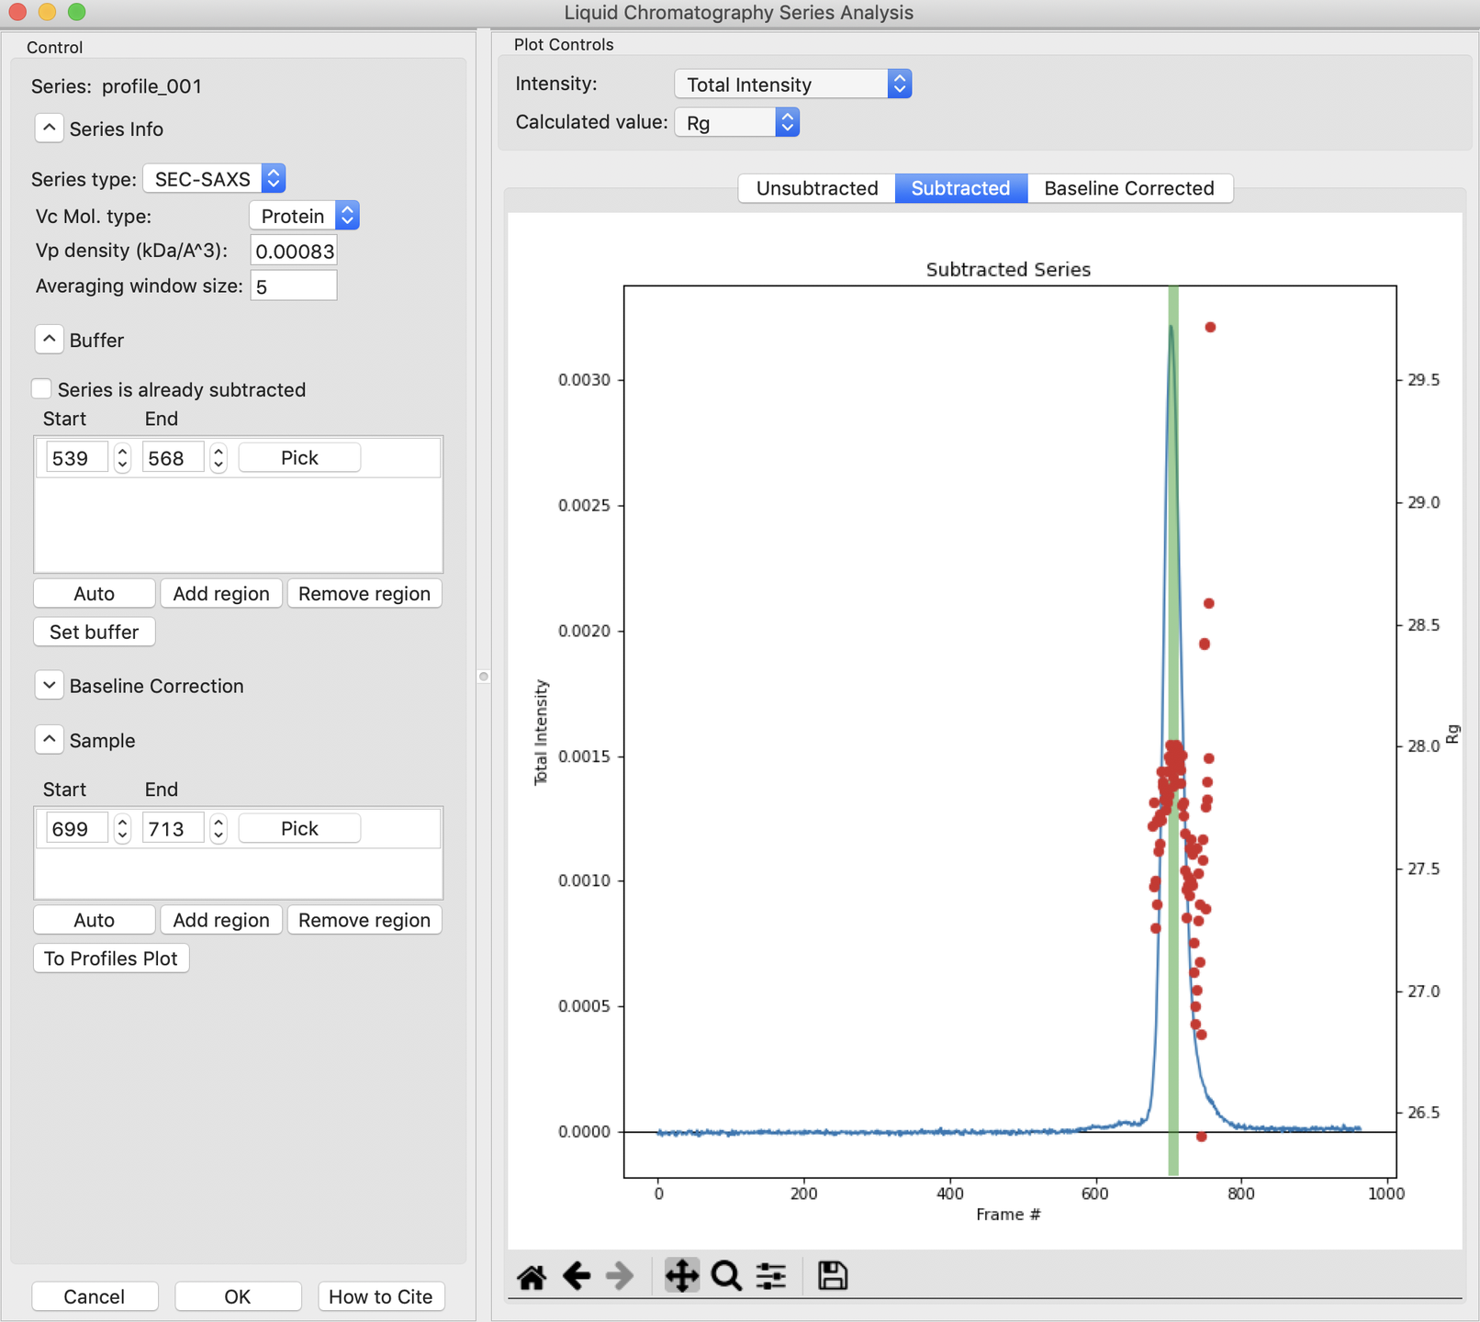
Task: Click the panel splitter handle
Action: point(484,677)
